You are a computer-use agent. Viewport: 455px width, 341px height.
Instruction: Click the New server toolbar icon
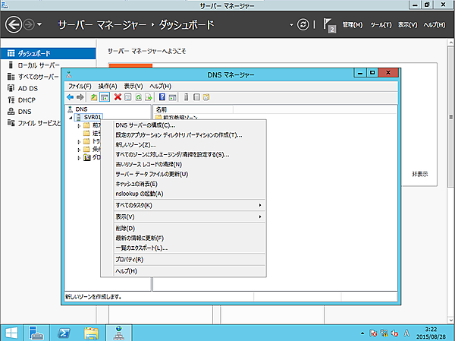(x=186, y=97)
